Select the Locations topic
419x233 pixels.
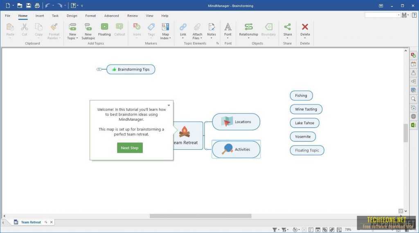tap(236, 122)
